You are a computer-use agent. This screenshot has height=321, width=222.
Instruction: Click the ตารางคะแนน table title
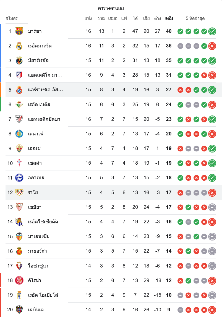coord(111,8)
